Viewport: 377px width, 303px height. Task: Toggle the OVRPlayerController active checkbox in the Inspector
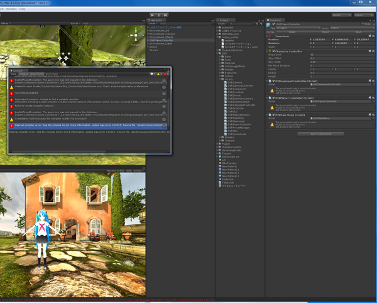273,24
